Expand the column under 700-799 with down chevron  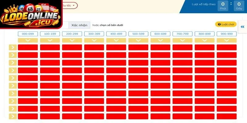click(182, 40)
